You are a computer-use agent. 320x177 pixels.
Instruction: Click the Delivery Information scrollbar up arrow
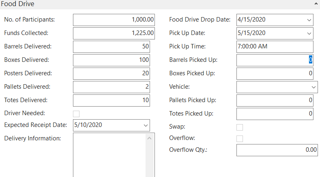click(x=149, y=139)
